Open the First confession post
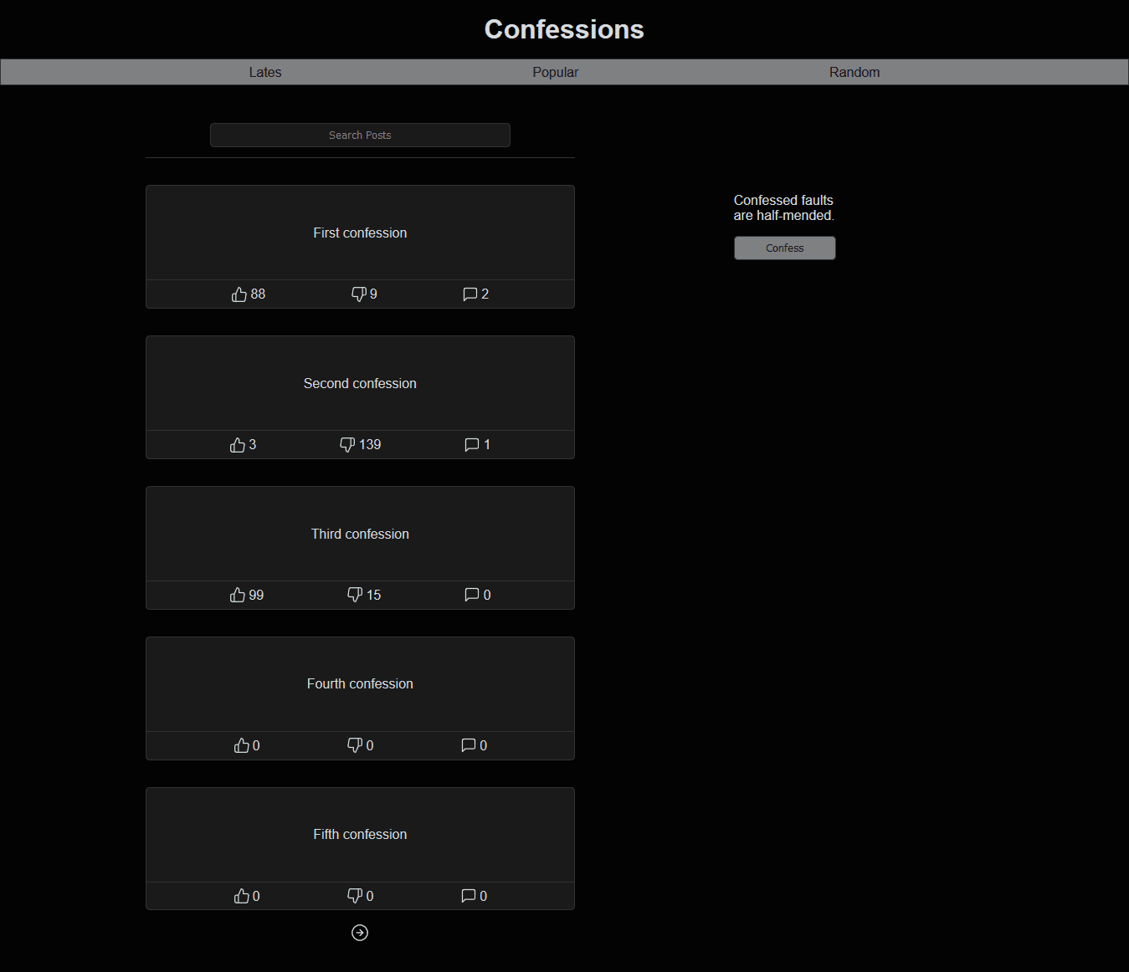 click(x=360, y=233)
